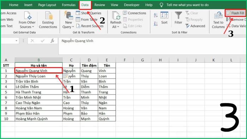247x139 pixels.
Task: Expand the Name Box dropdown
Action: coord(16,41)
